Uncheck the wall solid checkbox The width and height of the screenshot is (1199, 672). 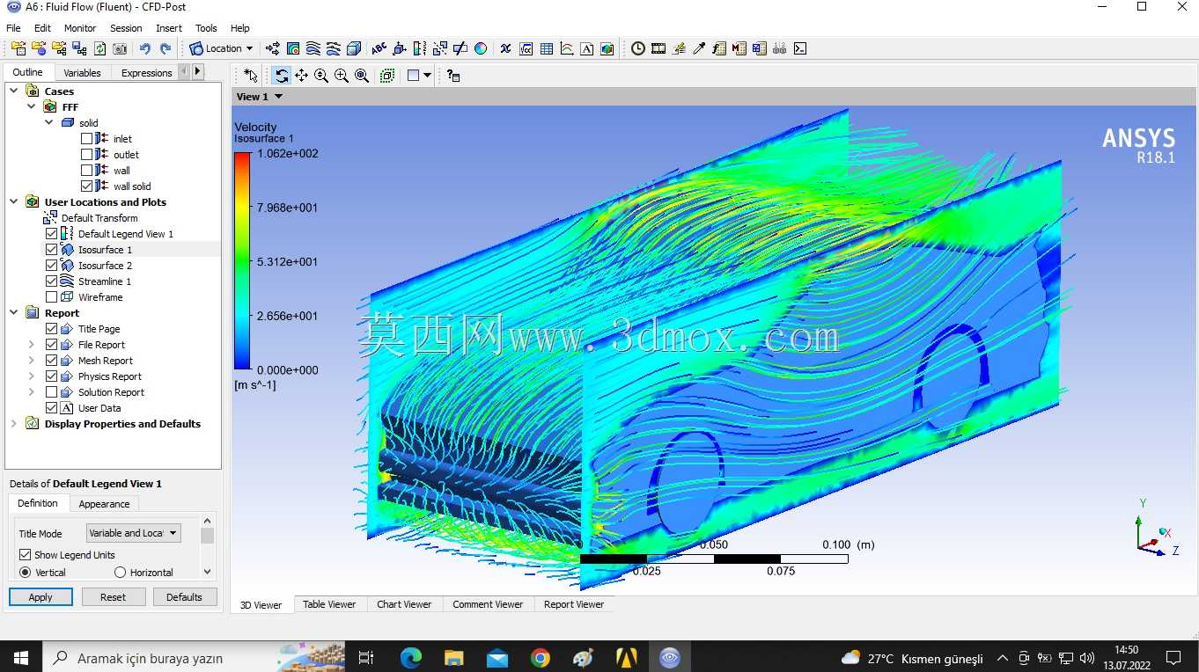(x=86, y=186)
